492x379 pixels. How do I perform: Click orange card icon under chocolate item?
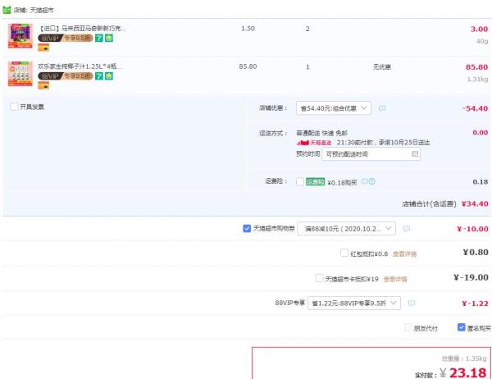tap(43, 48)
